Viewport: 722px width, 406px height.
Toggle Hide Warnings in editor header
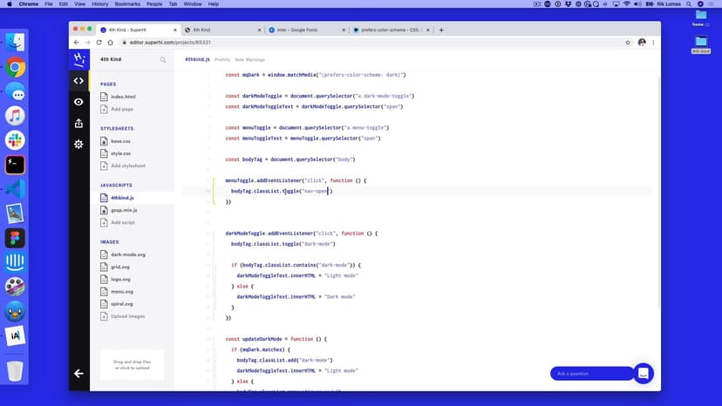tap(249, 59)
